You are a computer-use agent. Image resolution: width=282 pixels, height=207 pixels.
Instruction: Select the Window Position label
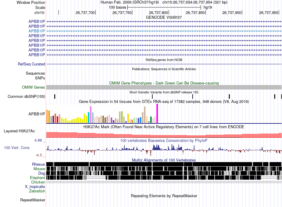tap(31, 2)
